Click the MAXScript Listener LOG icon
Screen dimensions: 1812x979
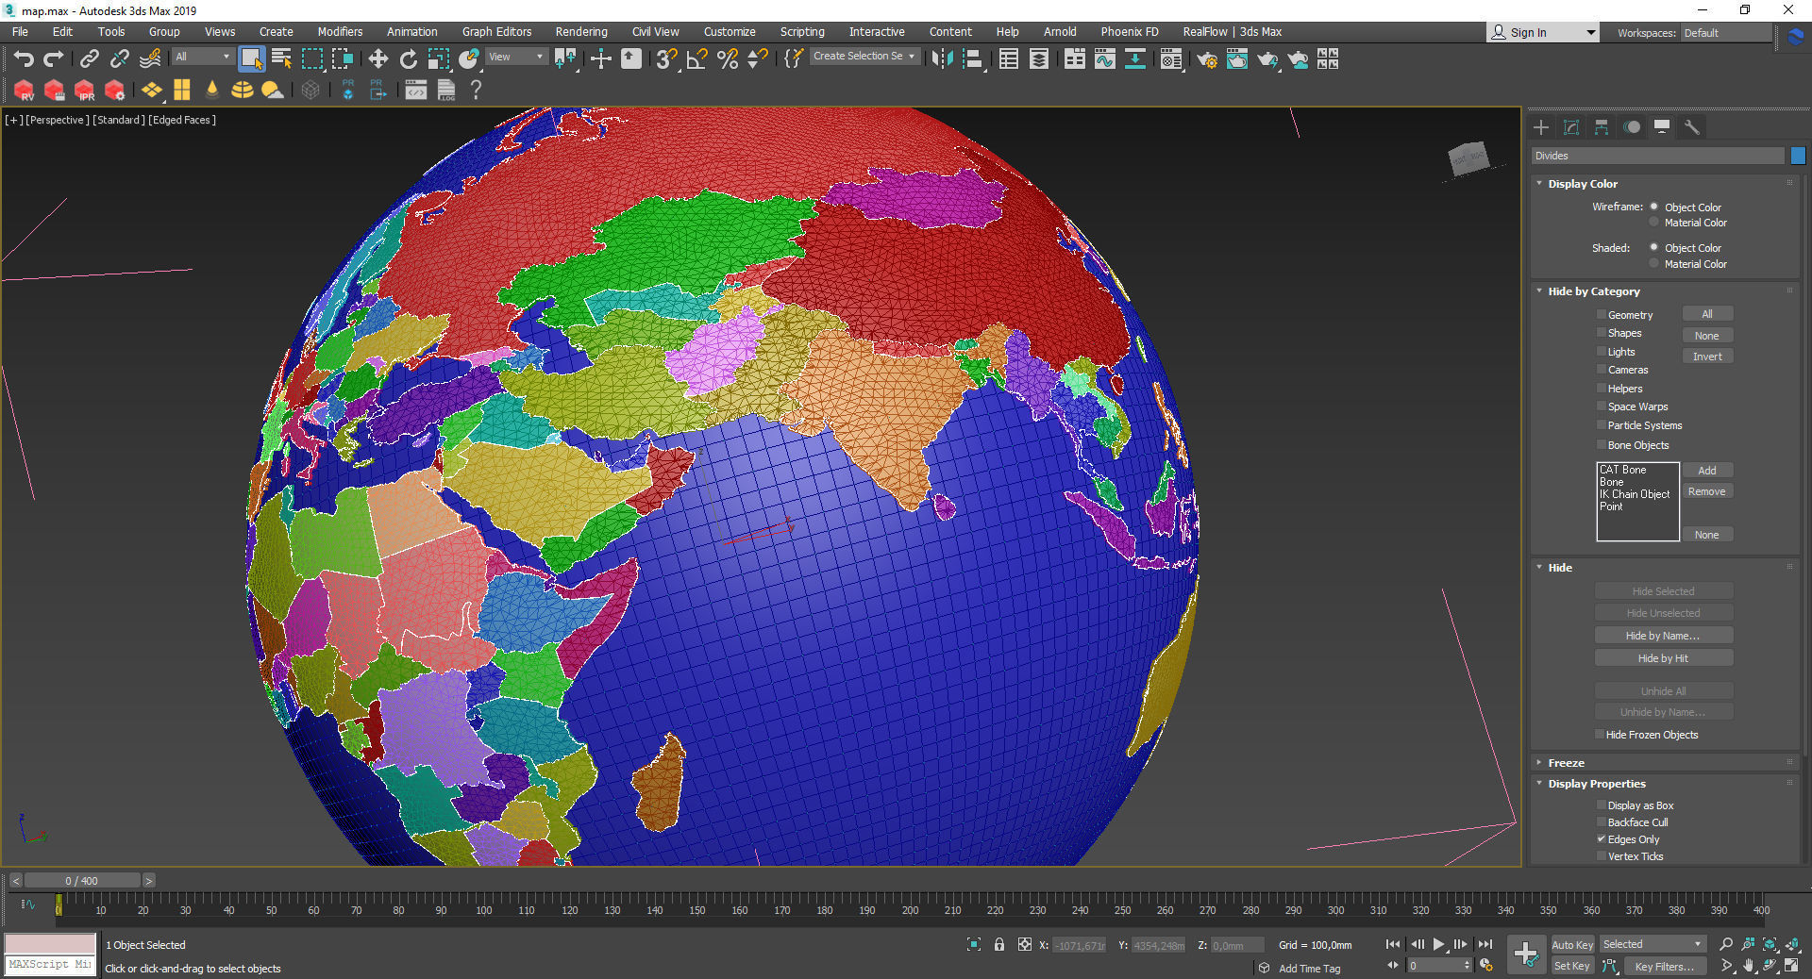[x=446, y=91]
